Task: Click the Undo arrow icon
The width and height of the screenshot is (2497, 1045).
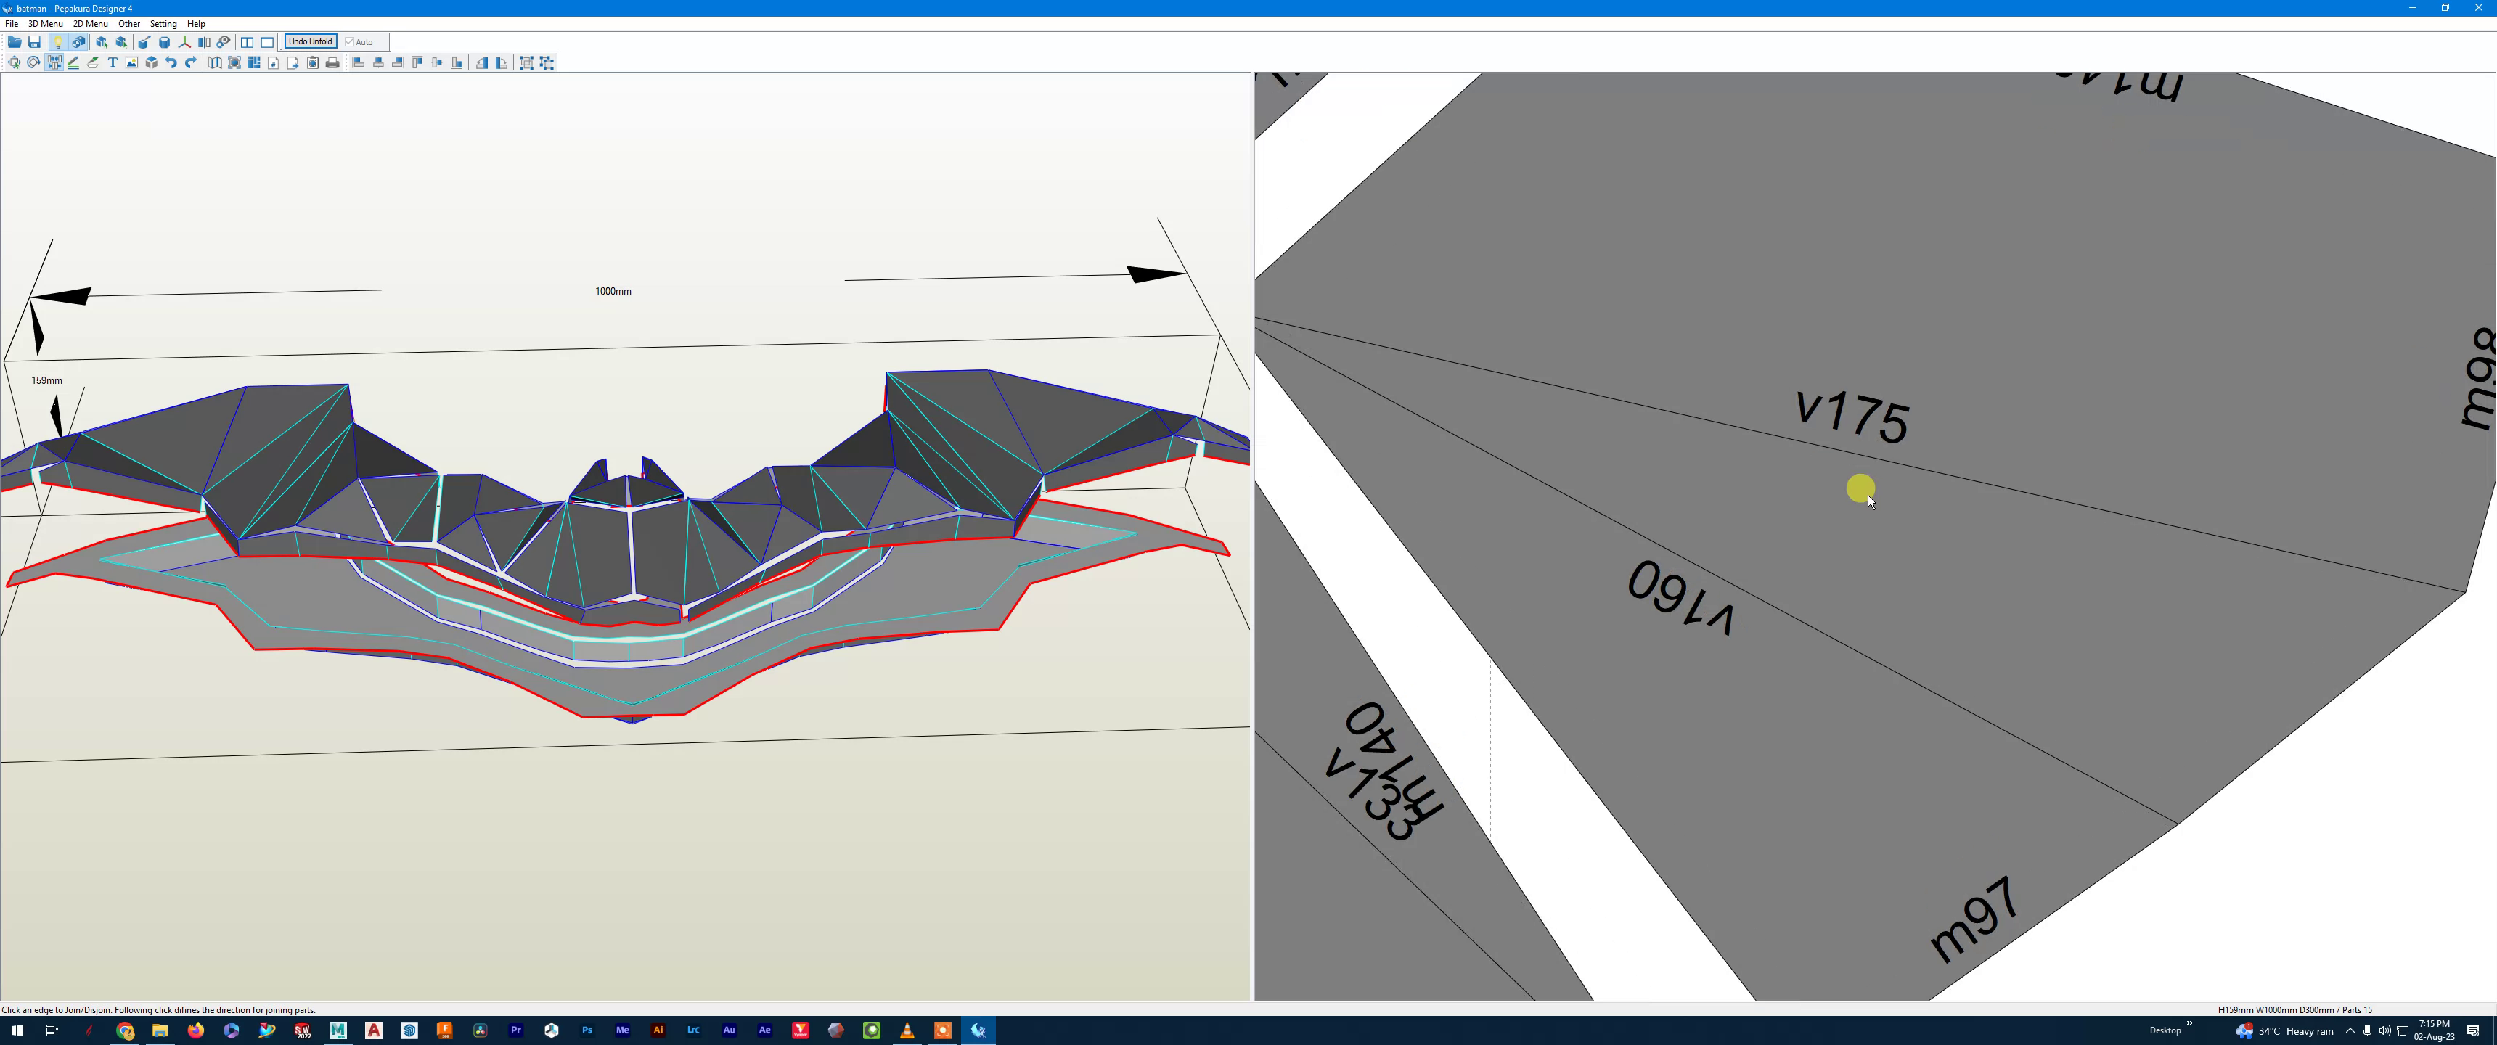Action: (x=171, y=63)
